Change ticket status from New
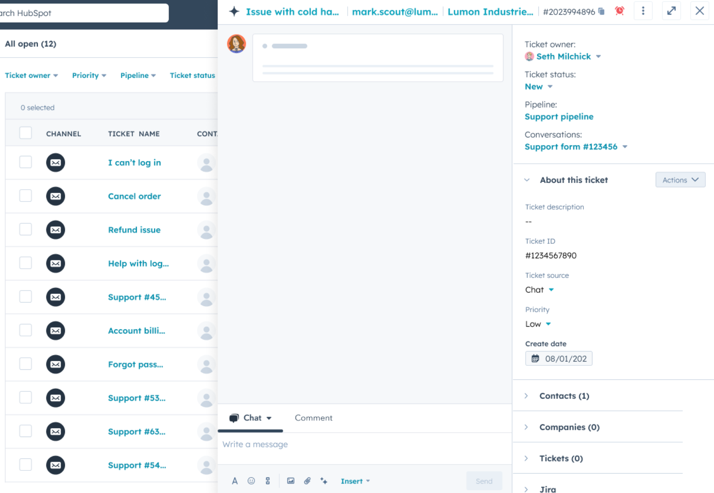 pyautogui.click(x=538, y=86)
